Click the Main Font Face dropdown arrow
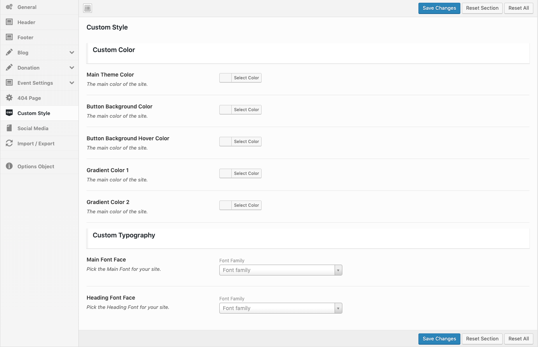This screenshot has height=347, width=538. pyautogui.click(x=338, y=270)
